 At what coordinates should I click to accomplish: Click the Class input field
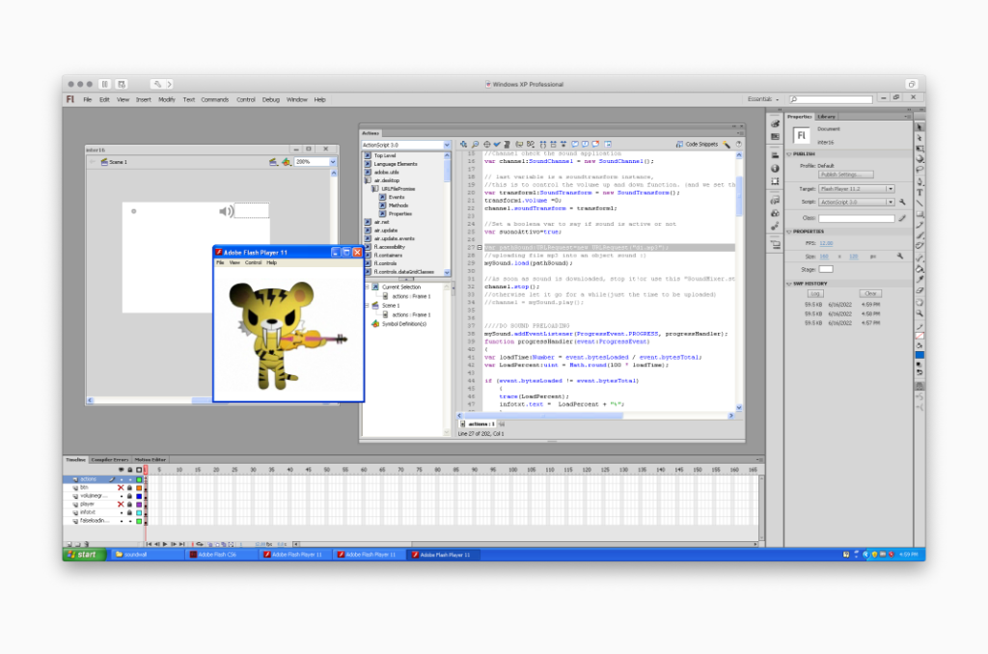857,218
